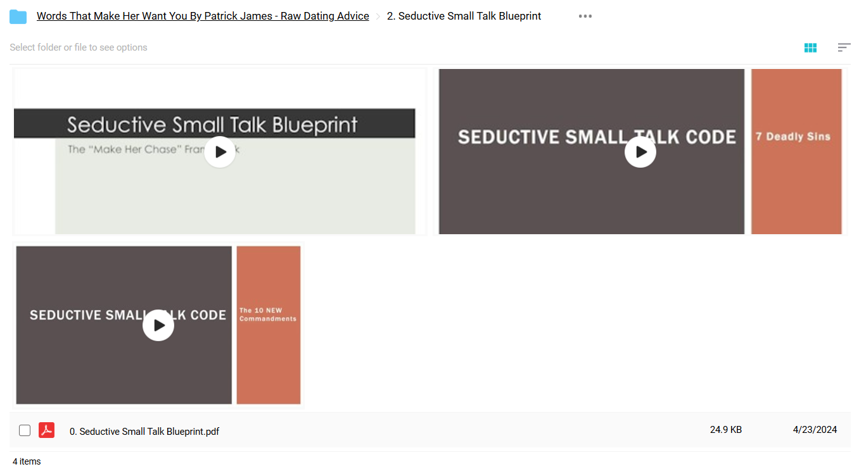
Task: Click 'Select folder or file to see options' text
Action: (79, 47)
